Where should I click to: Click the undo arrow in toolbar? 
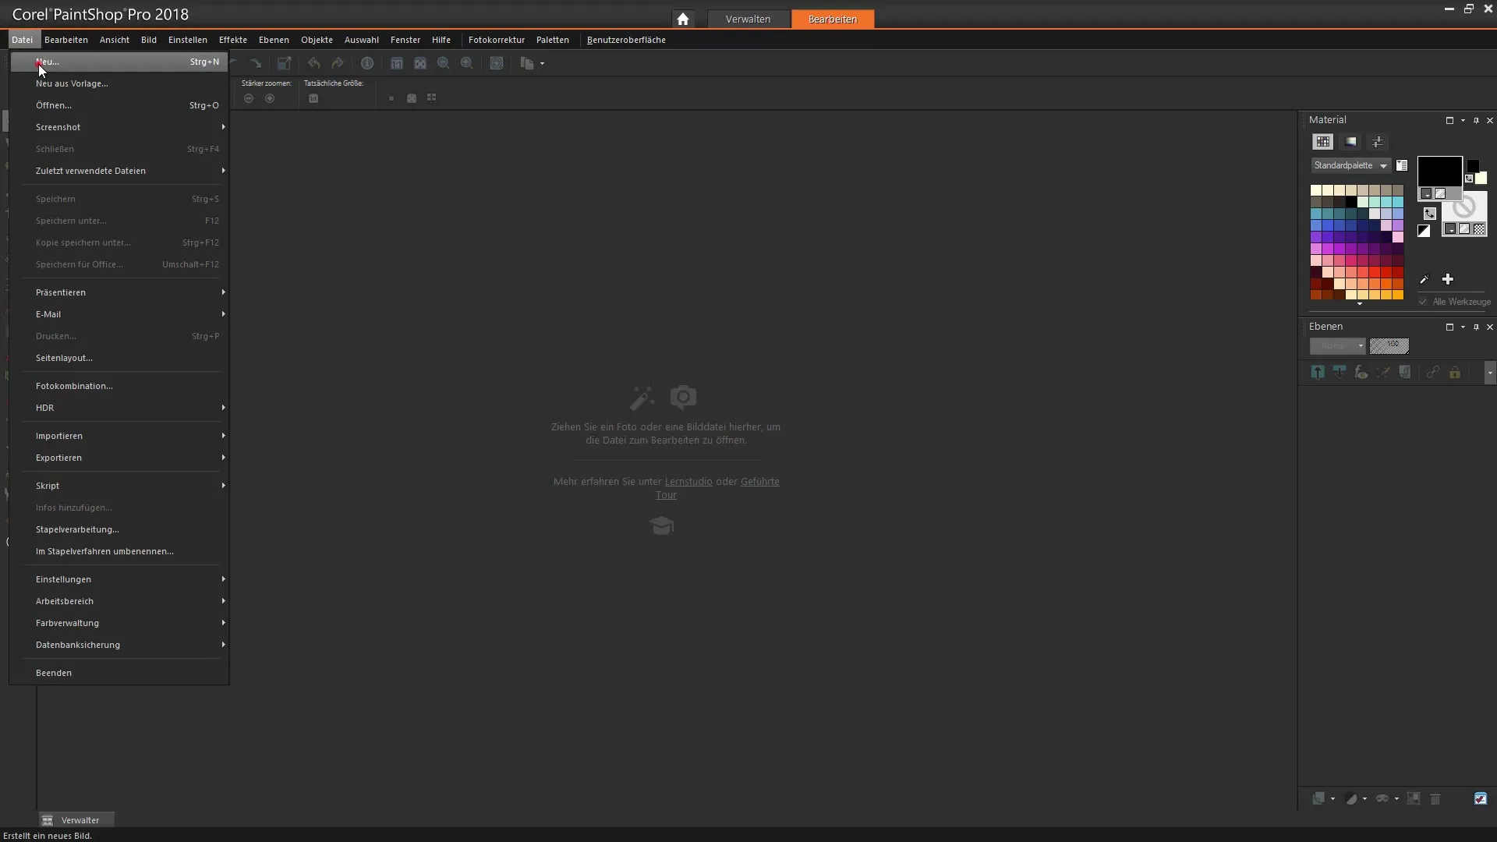[314, 63]
